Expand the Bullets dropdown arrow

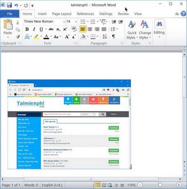pos(88,21)
